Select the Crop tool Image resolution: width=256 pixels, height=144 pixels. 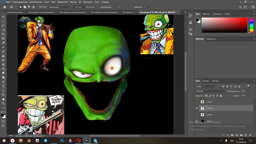(x=3, y=34)
